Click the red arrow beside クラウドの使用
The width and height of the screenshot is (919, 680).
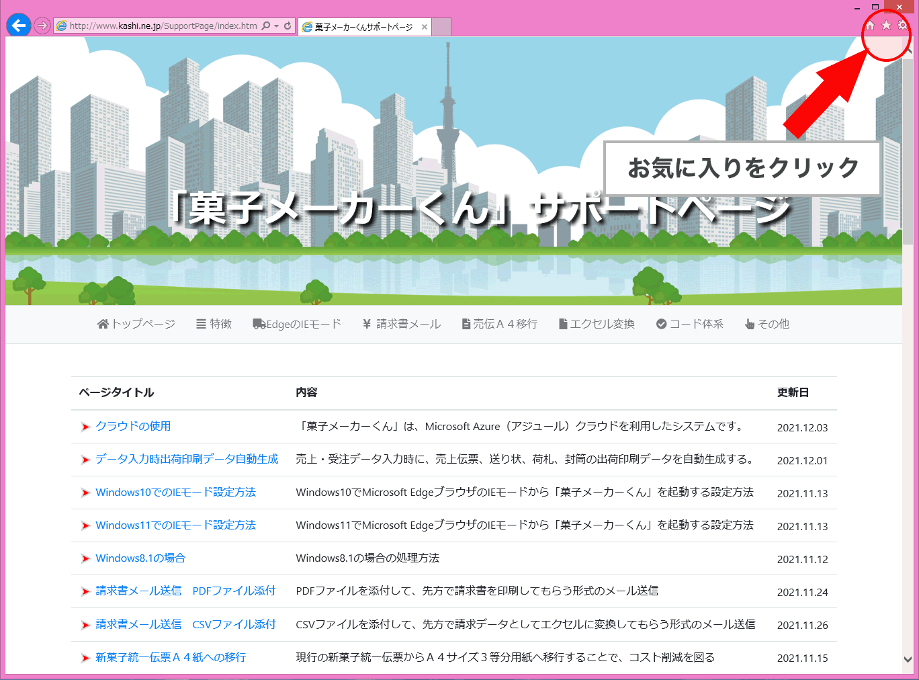[85, 427]
